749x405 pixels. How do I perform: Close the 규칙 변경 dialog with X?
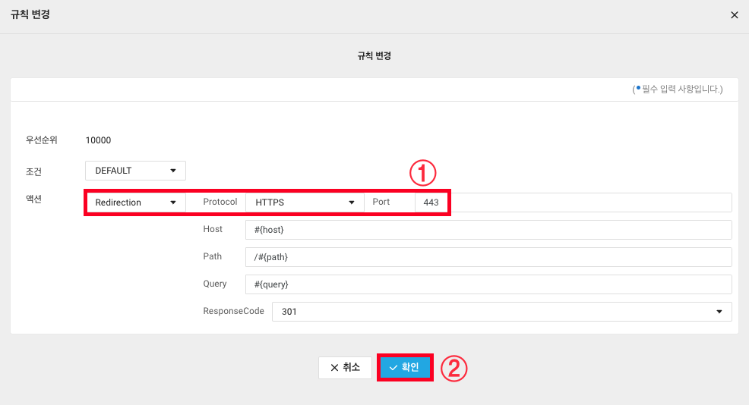coord(735,15)
